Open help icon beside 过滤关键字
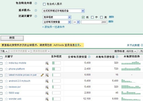 pos(36,16)
